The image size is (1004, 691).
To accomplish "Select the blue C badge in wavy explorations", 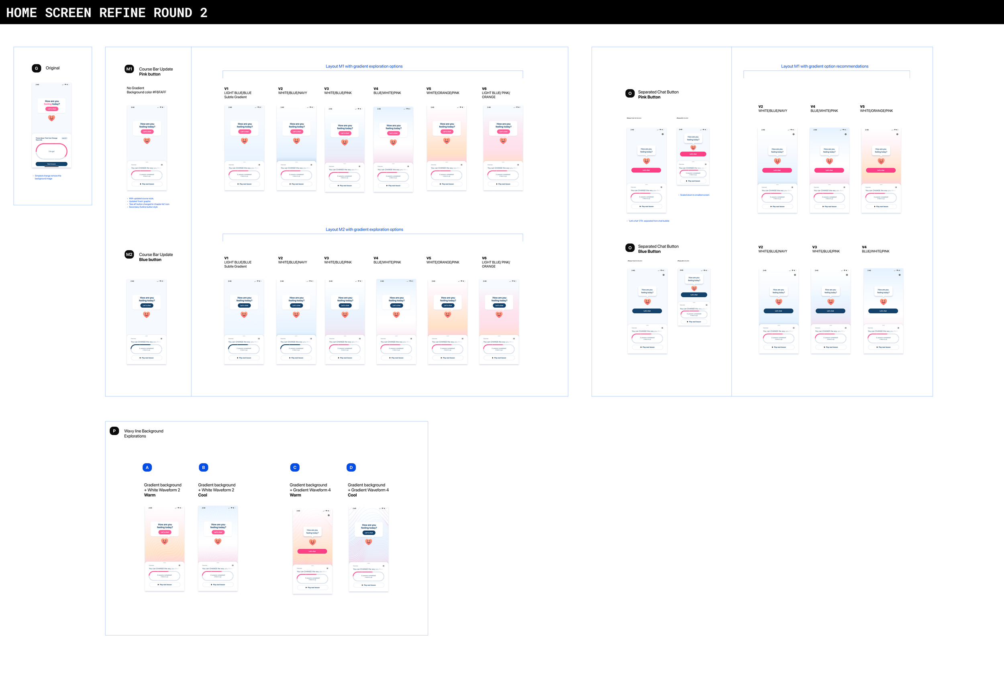I will [x=295, y=467].
